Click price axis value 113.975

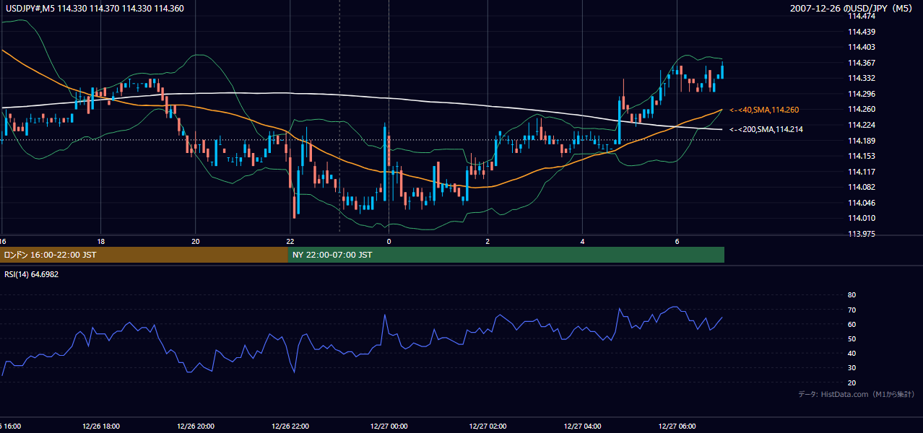861,234
